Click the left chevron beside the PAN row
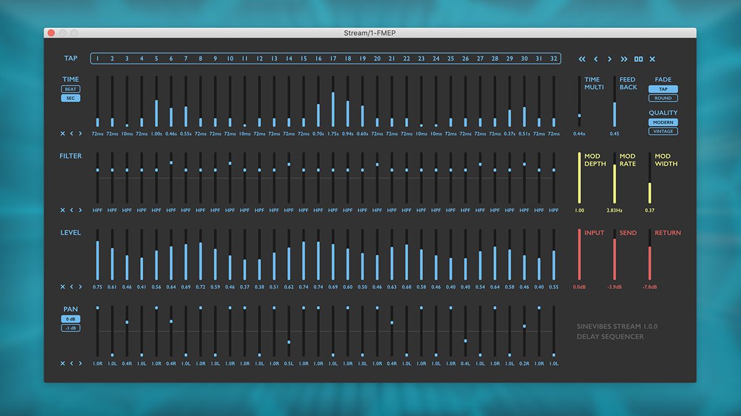Screen dimensions: 741x416 (71, 363)
